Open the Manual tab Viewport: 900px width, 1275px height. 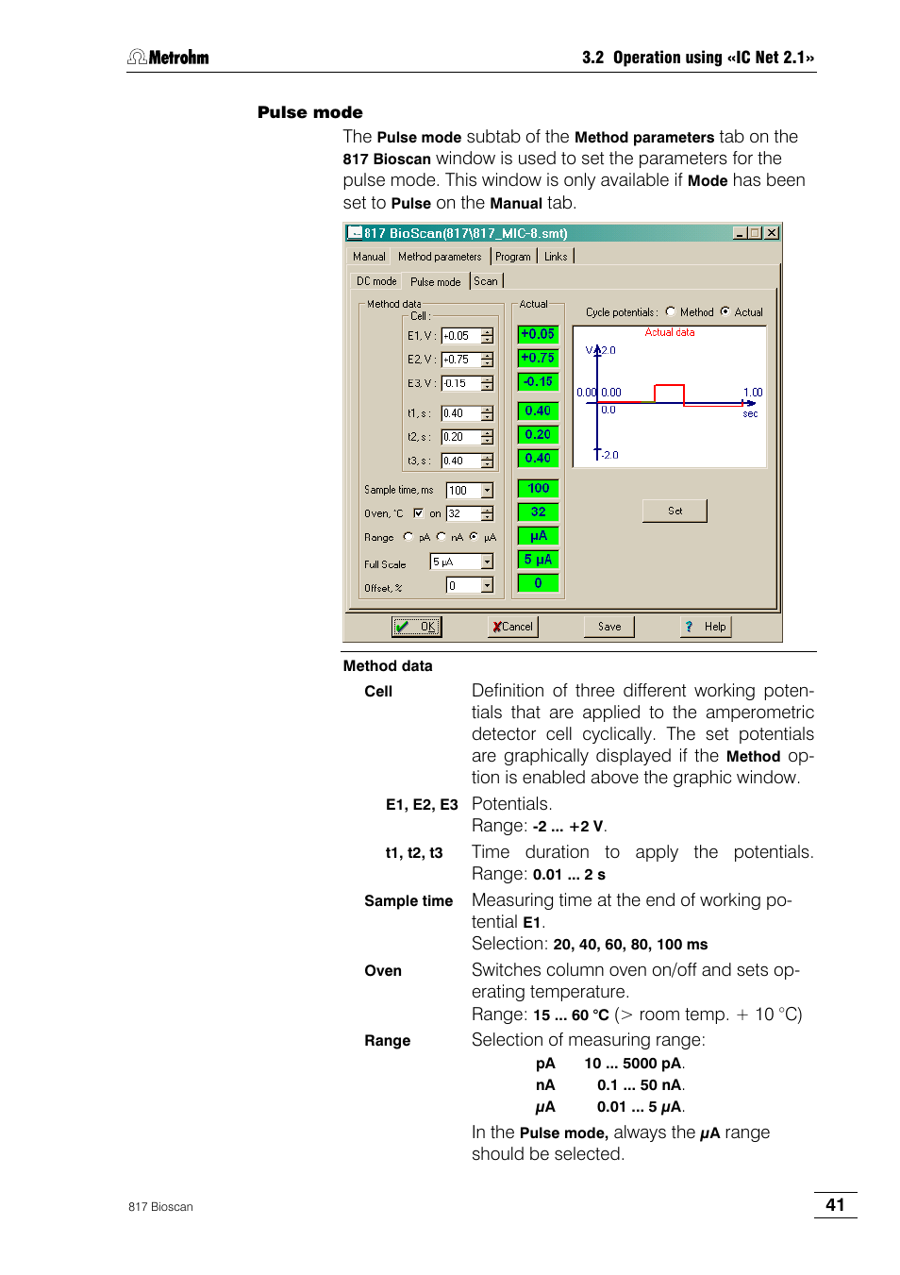tap(369, 257)
